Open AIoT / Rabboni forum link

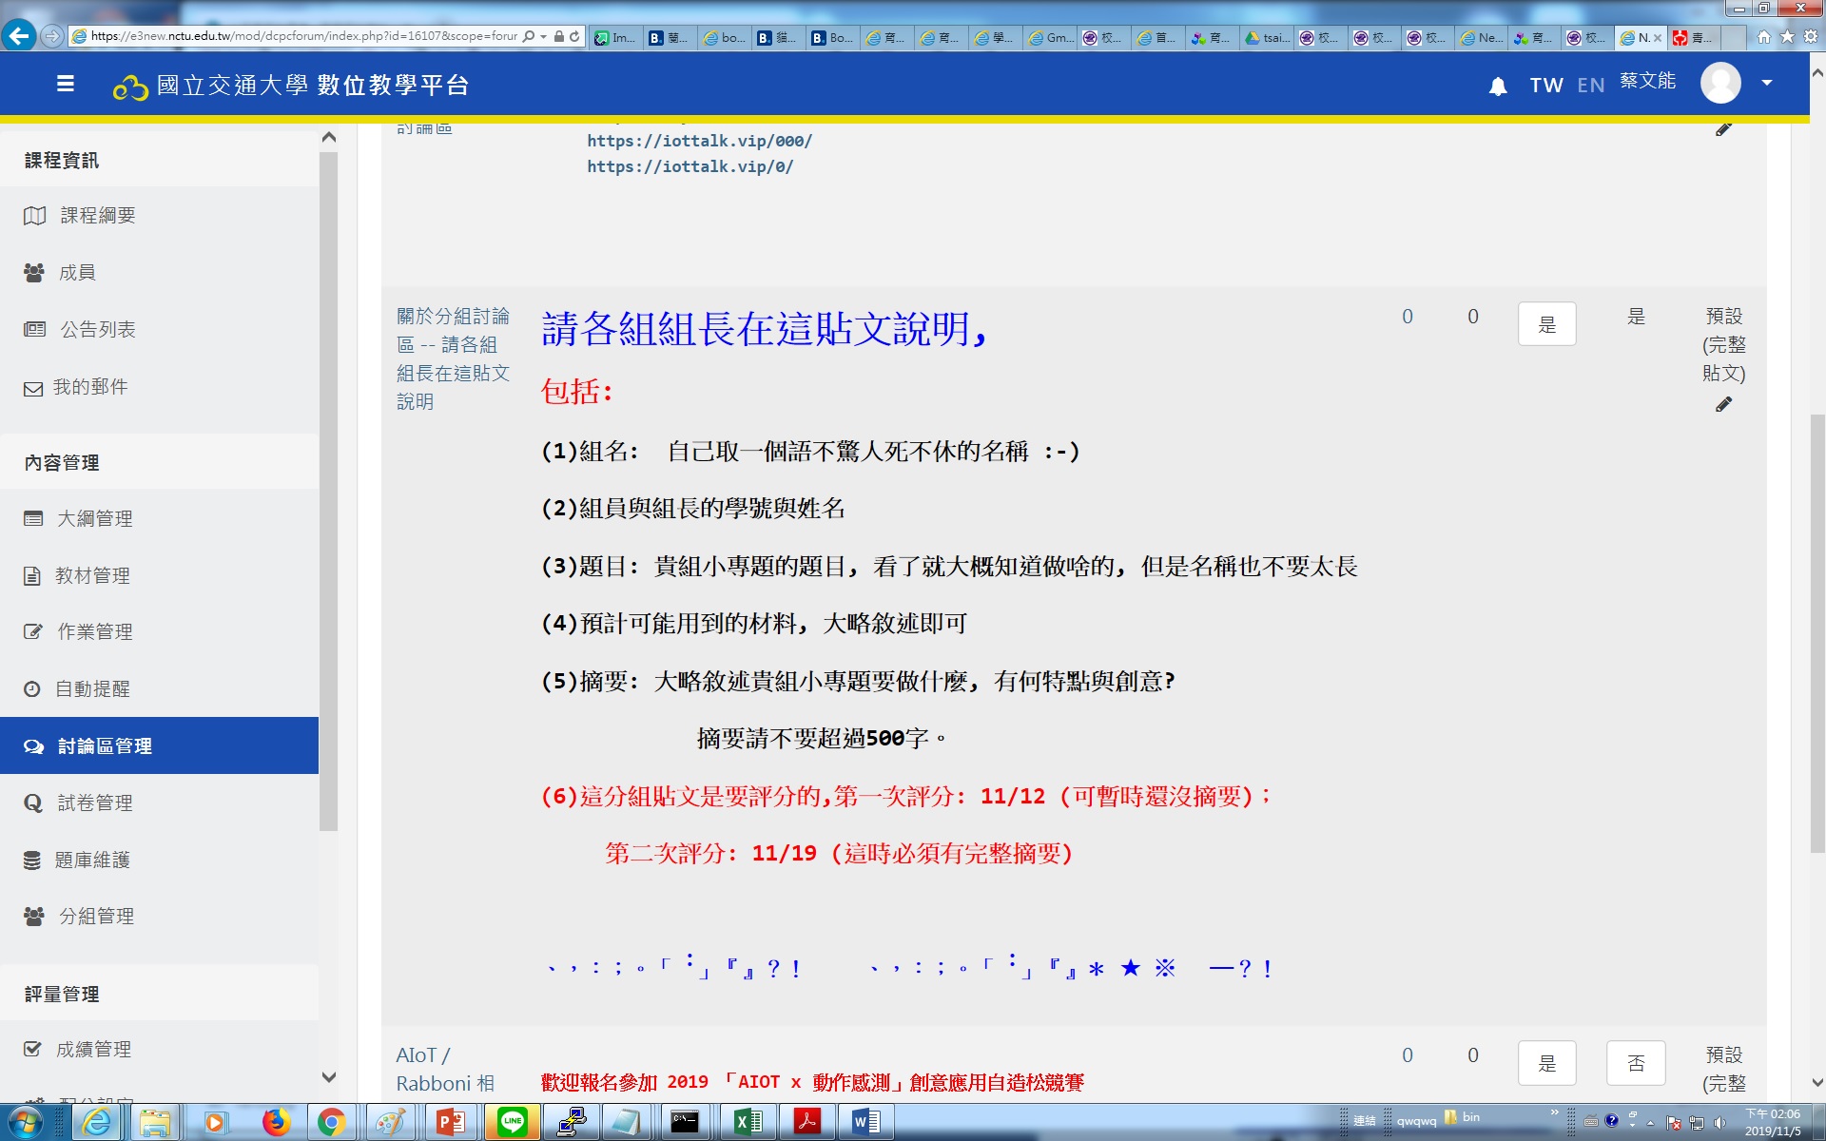click(x=445, y=1069)
